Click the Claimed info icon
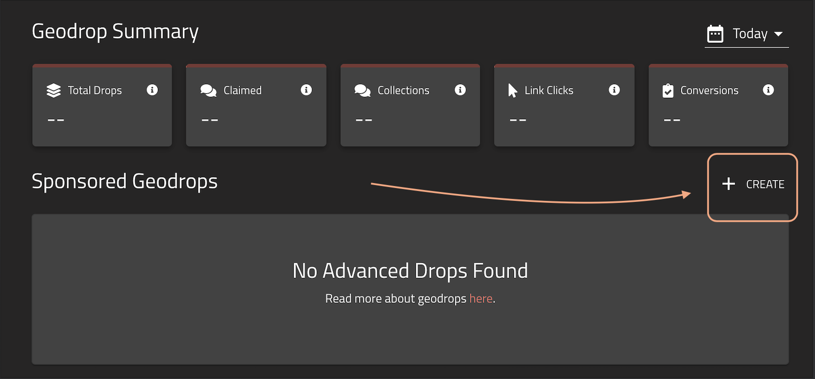This screenshot has width=815, height=379. (x=306, y=90)
